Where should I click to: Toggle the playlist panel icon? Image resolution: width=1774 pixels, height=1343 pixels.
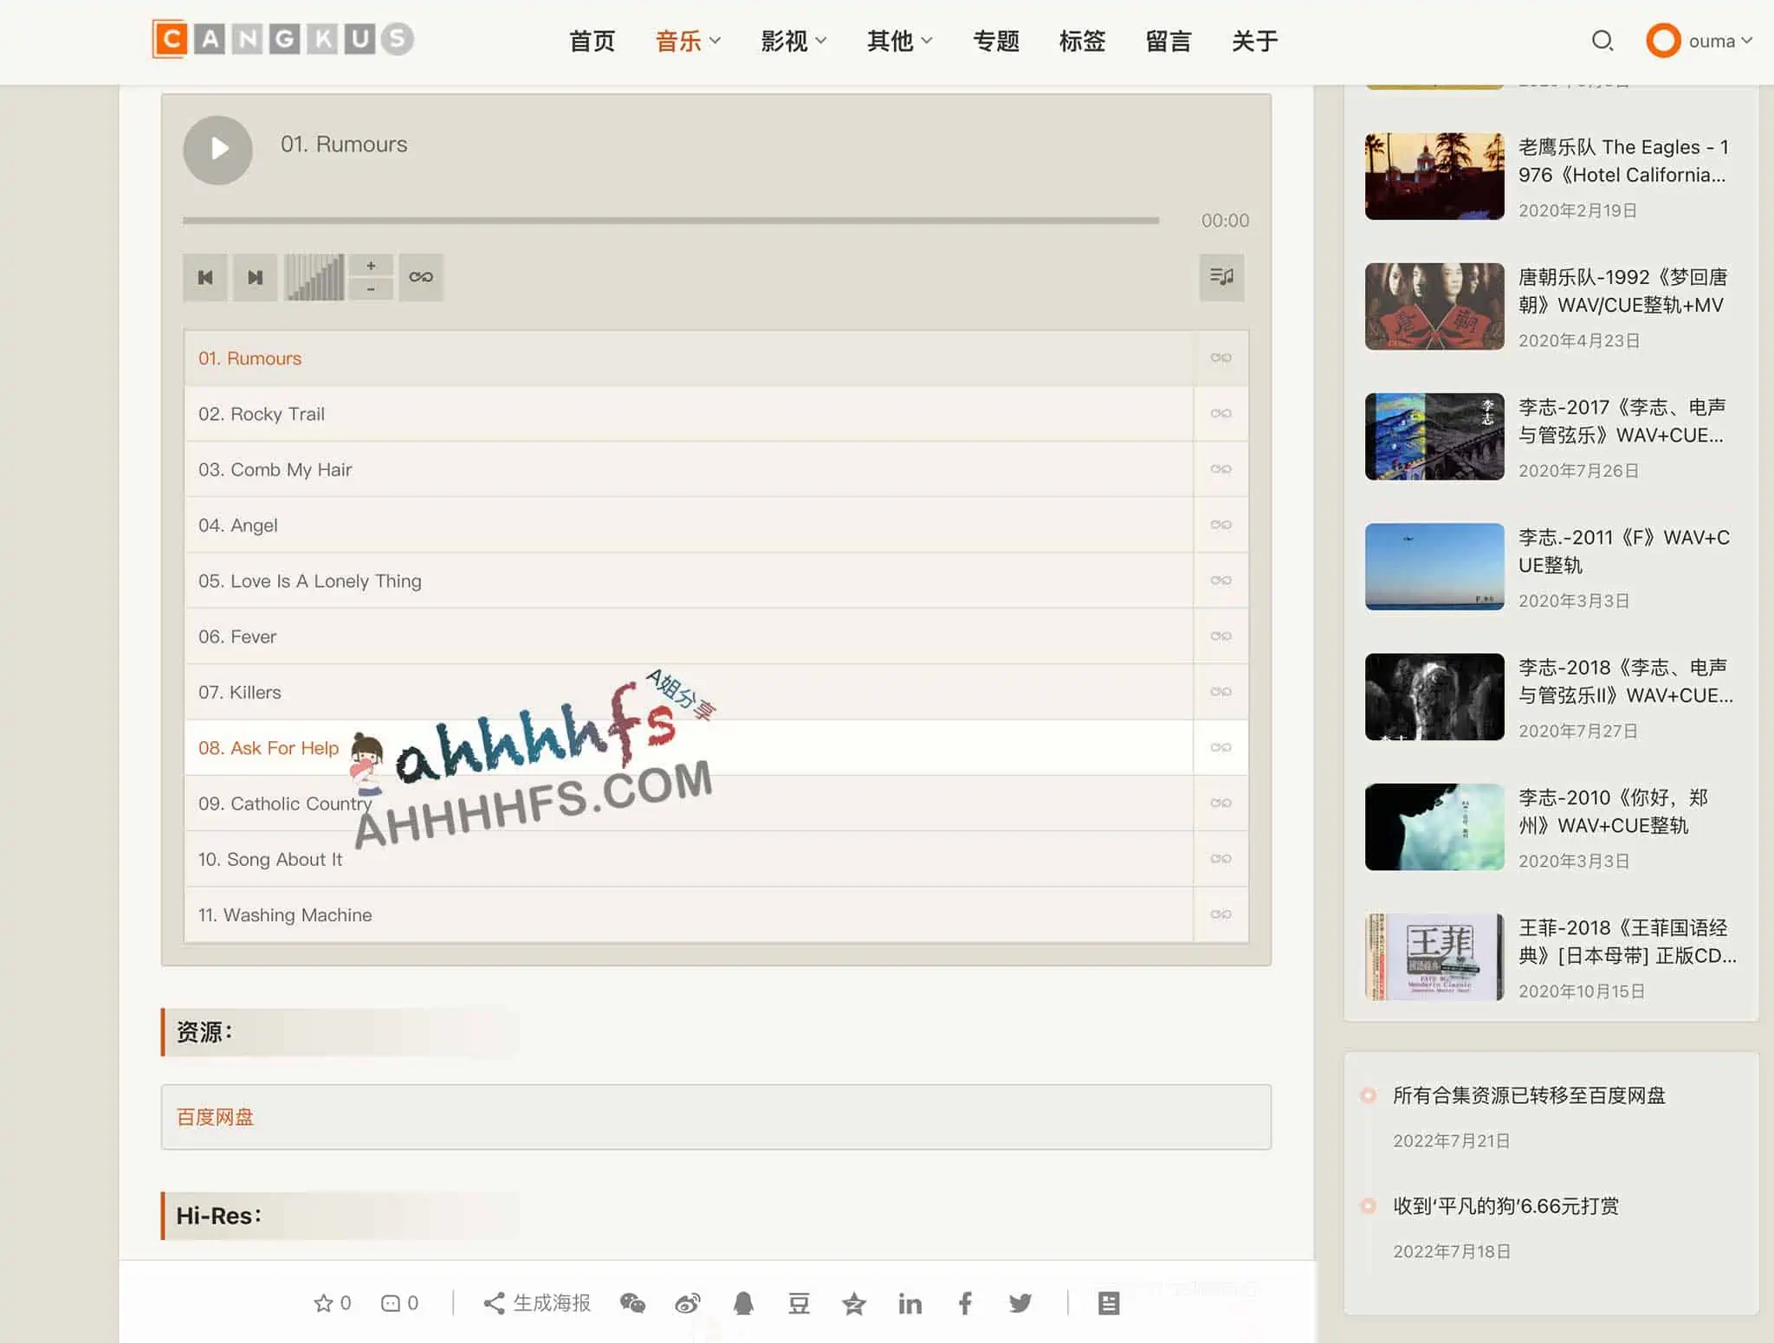(1221, 277)
